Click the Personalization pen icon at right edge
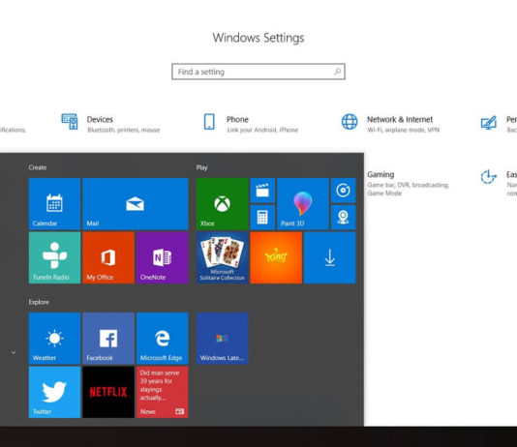Image resolution: width=517 pixels, height=447 pixels. (489, 123)
